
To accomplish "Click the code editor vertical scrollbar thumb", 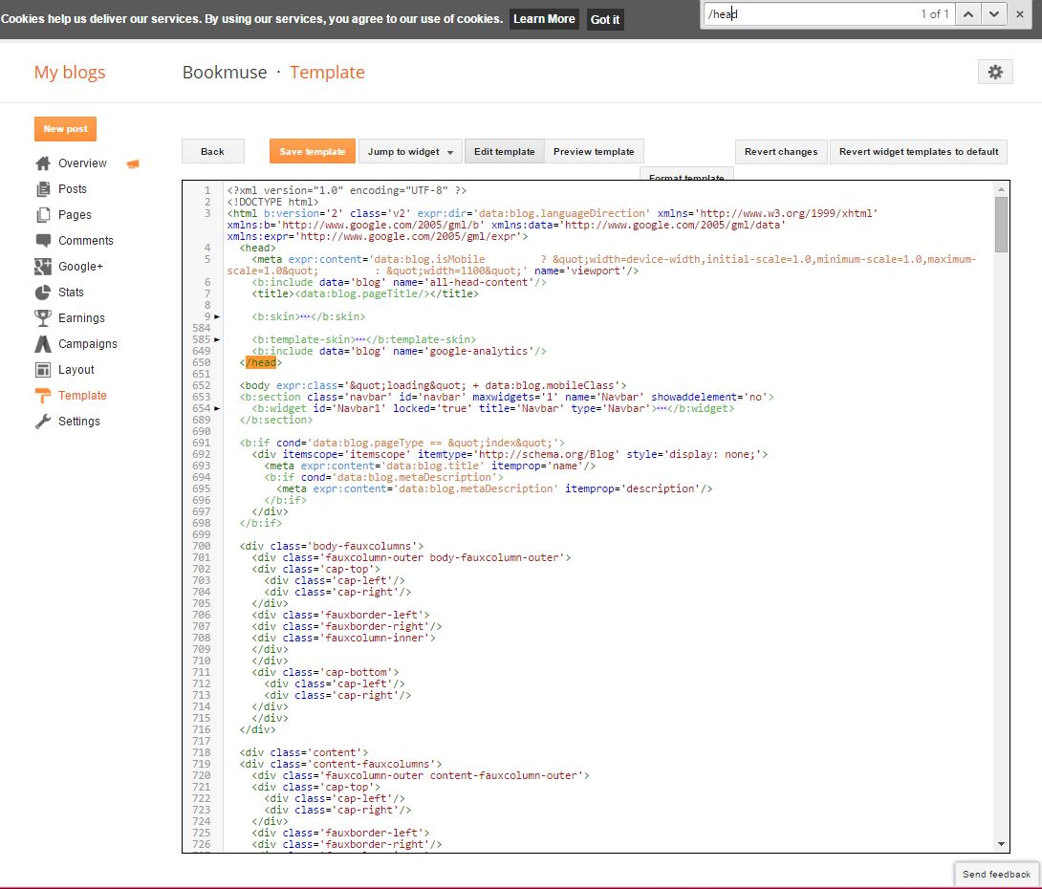I will tap(1001, 224).
